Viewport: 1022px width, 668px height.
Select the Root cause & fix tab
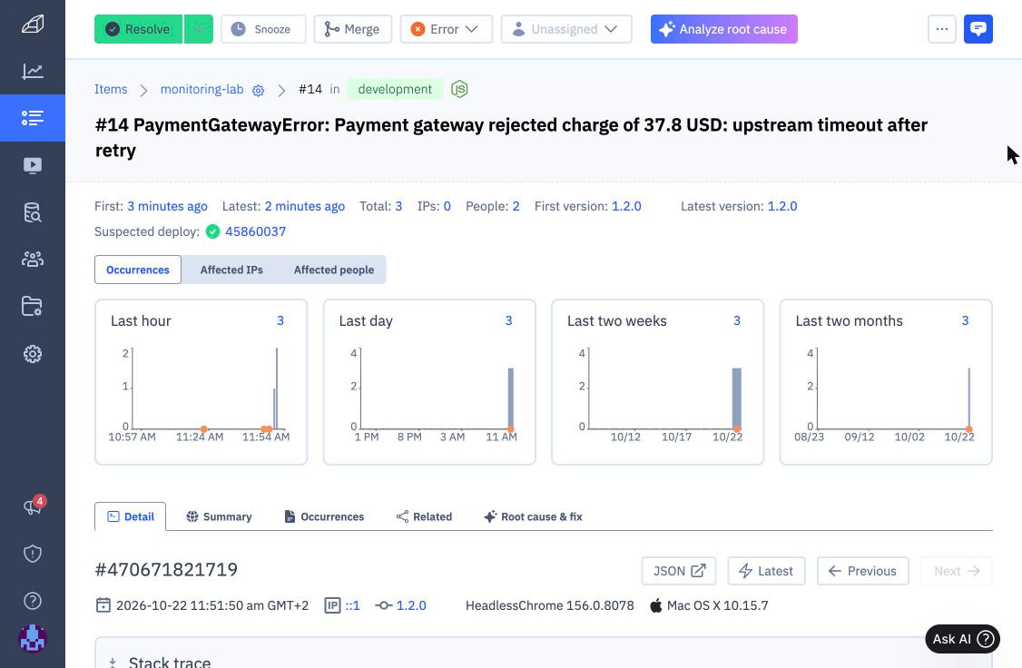[533, 516]
